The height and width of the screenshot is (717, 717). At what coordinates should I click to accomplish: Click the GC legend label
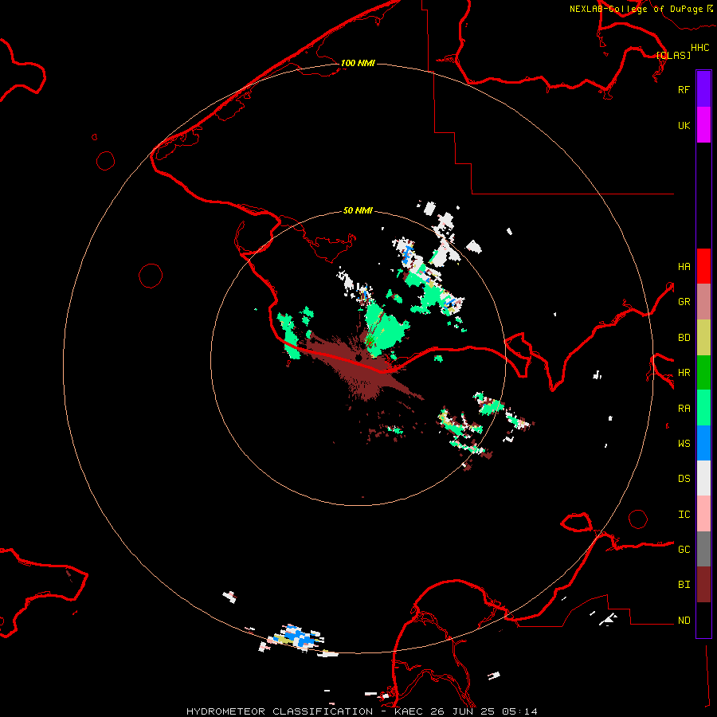pyautogui.click(x=684, y=549)
